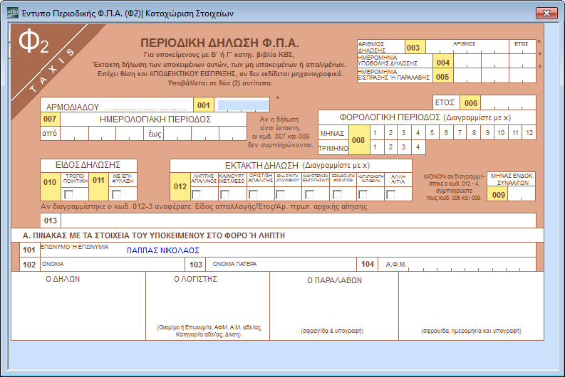Viewport: 565px width, 377px height.
Task: Mark month 10 in the ΜΗΝΑΣ row
Action: [x=501, y=133]
